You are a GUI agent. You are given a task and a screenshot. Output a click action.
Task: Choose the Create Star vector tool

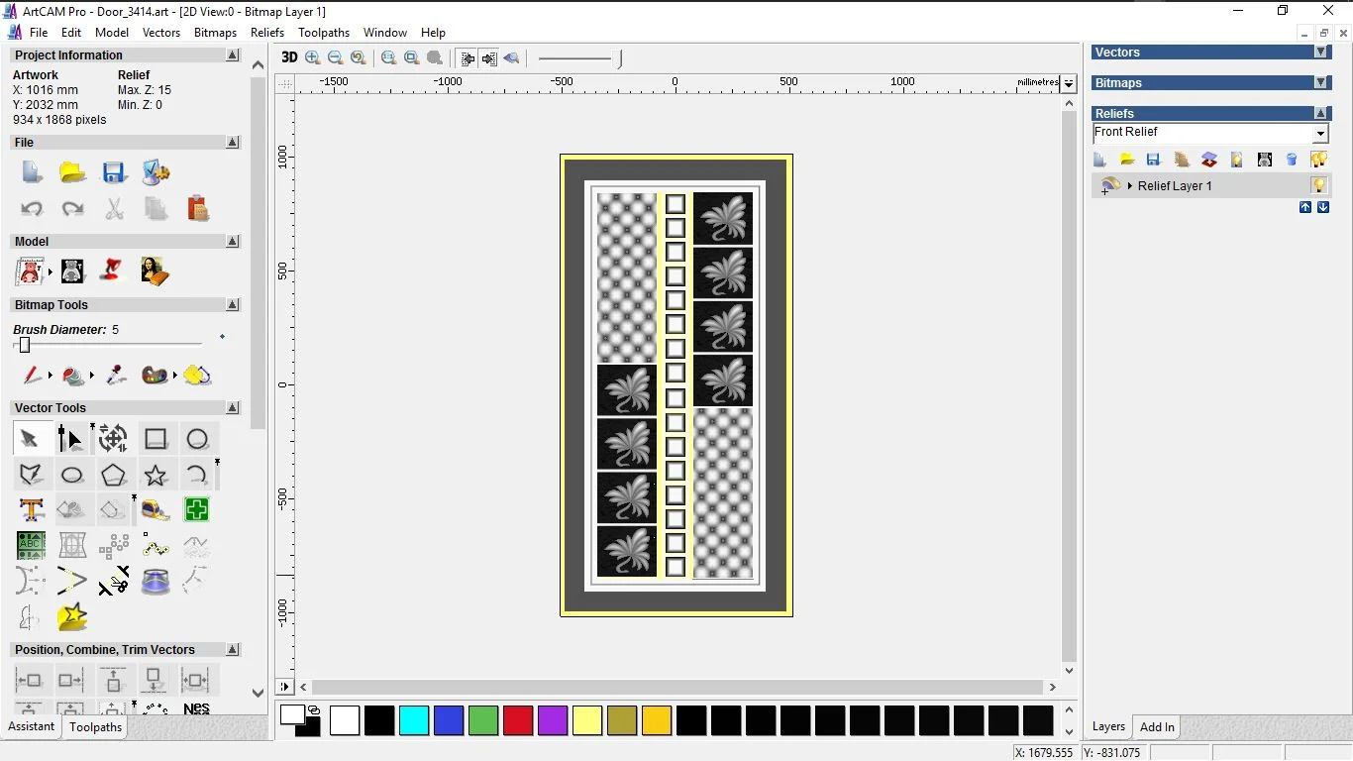(x=156, y=476)
